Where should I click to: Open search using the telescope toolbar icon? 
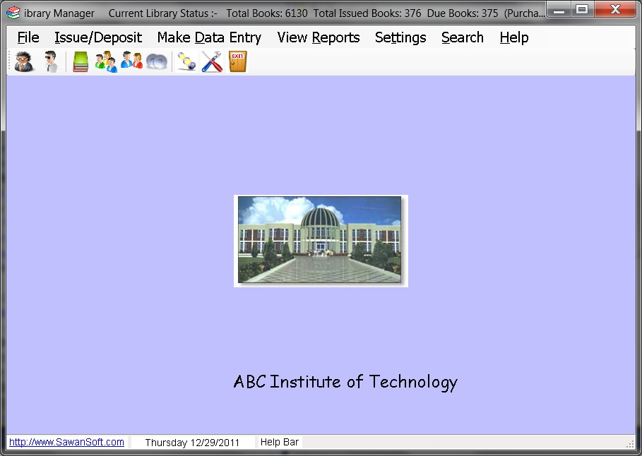click(186, 61)
